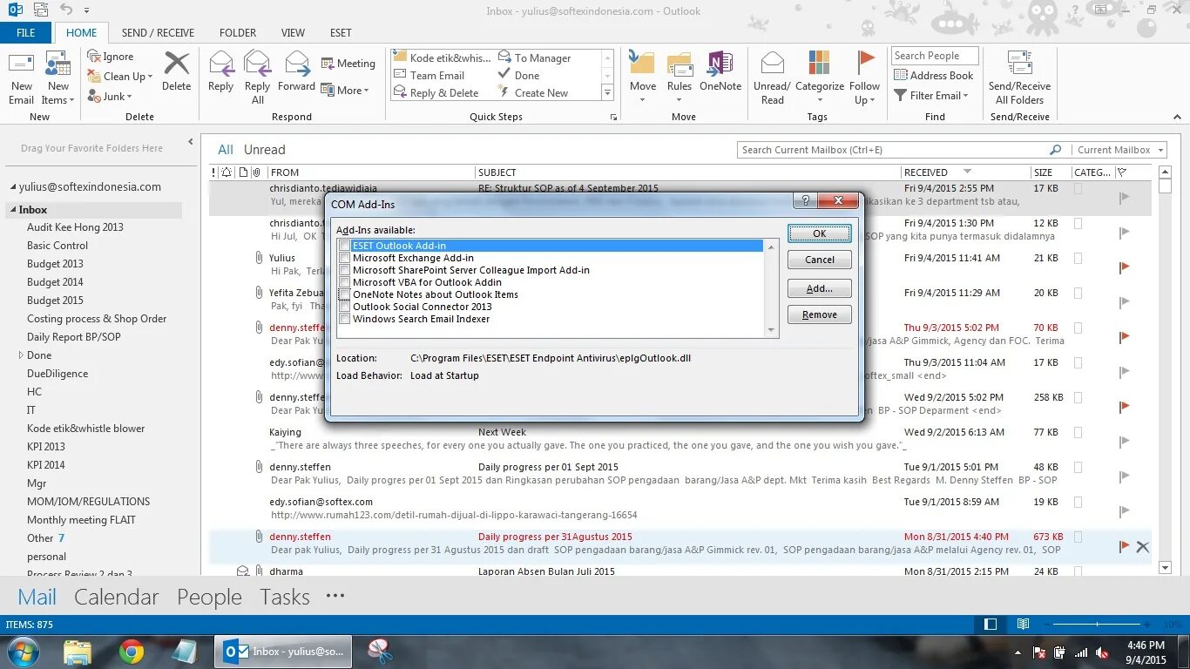Image resolution: width=1190 pixels, height=669 pixels.
Task: Click the Search People field
Action: pyautogui.click(x=935, y=56)
